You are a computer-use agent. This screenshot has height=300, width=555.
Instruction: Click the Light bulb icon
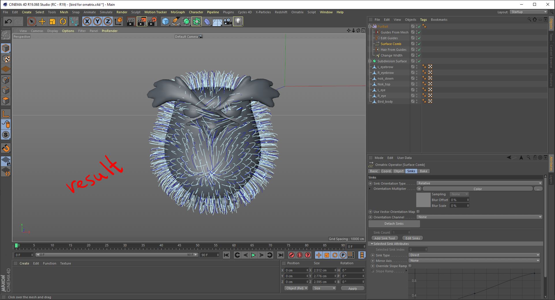tap(238, 22)
